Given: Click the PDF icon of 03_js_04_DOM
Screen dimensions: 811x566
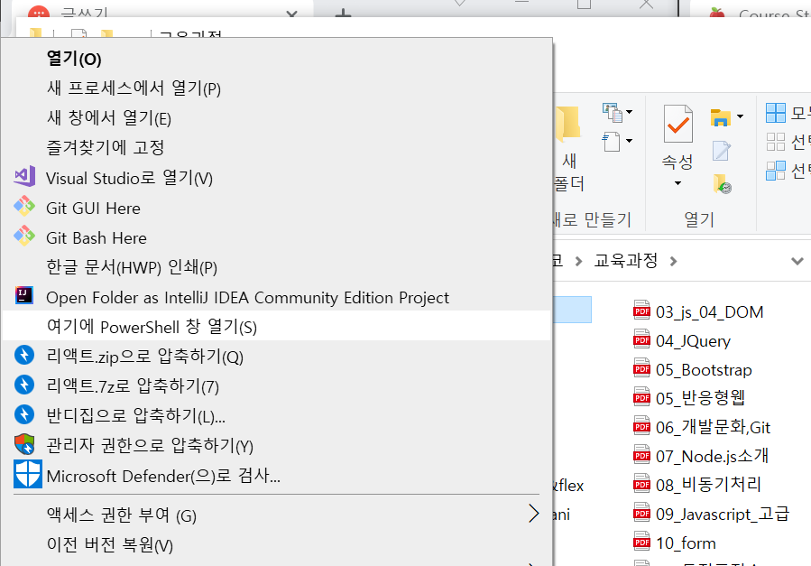Looking at the screenshot, I should point(642,311).
